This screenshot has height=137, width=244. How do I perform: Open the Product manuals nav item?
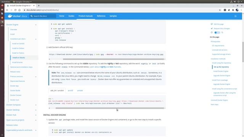(x=85, y=16)
